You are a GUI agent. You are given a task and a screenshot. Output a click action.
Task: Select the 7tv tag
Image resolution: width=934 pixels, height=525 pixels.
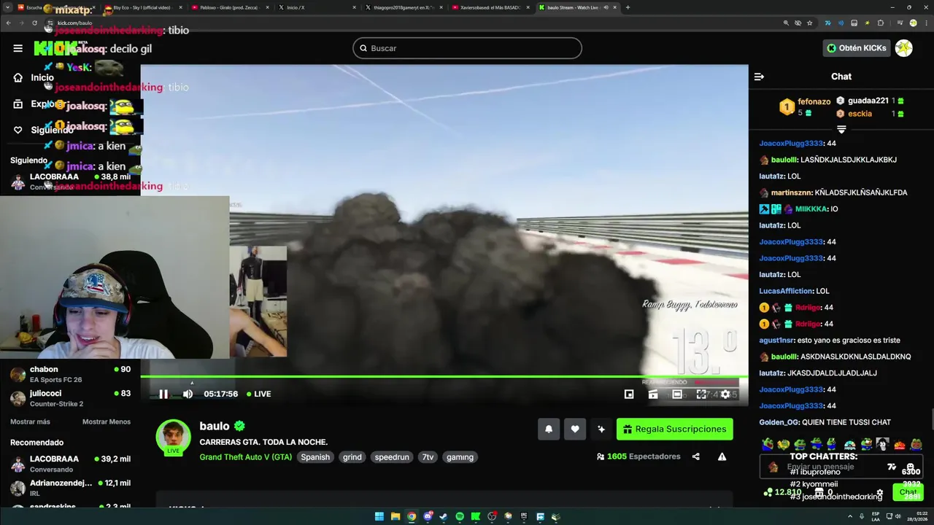428,457
